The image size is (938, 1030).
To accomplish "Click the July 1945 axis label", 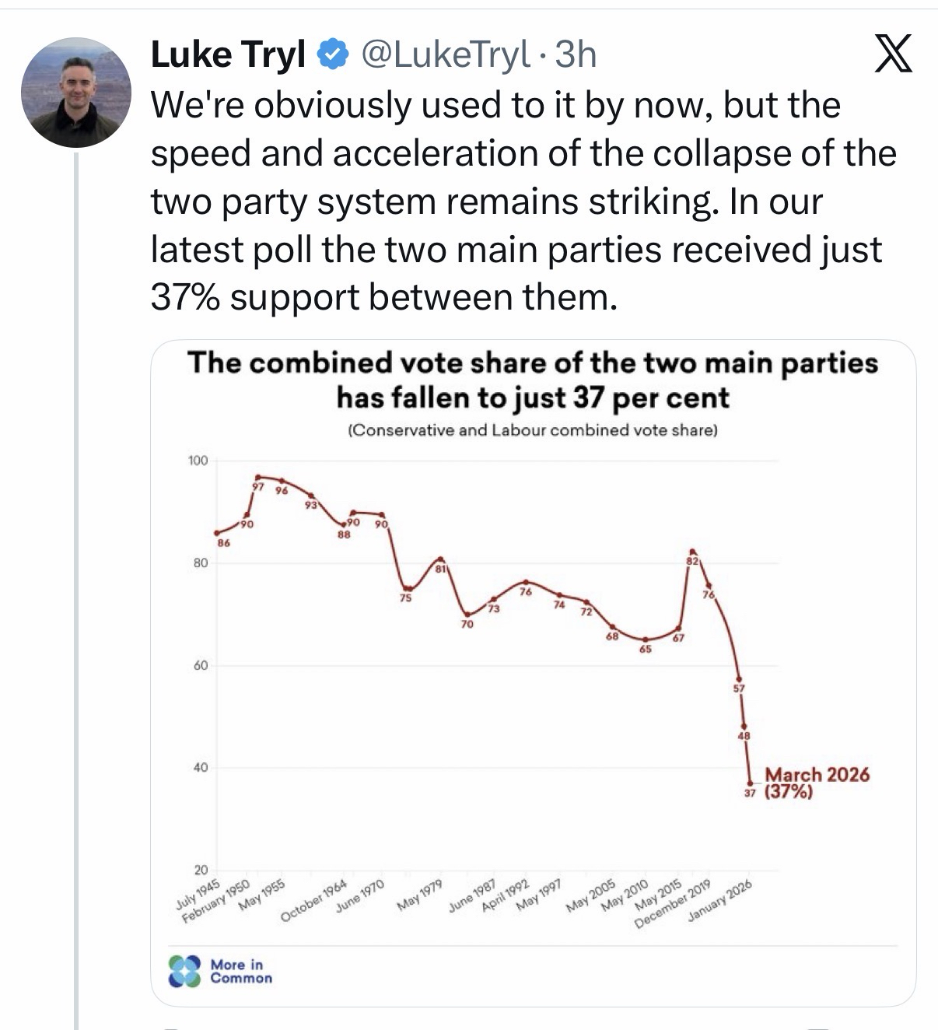I will tap(195, 896).
